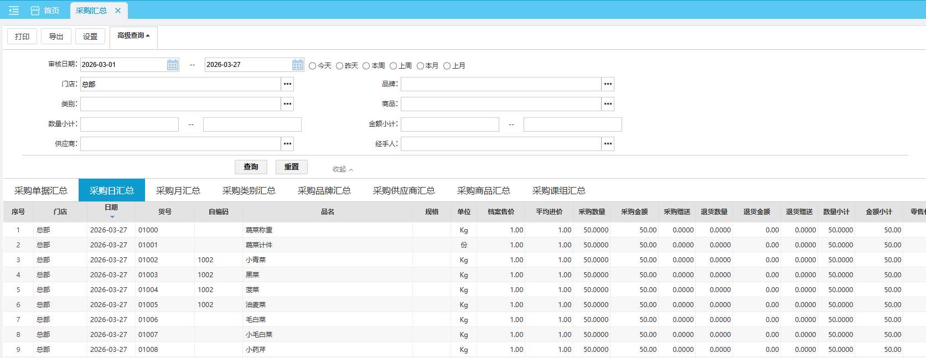926x358 pixels.
Task: Click ellipsis button beside 经手人 field
Action: pos(608,144)
